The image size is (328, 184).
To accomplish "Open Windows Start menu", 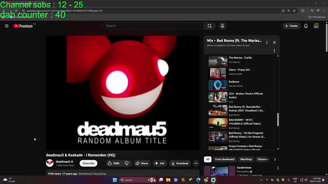I will coord(115,180).
